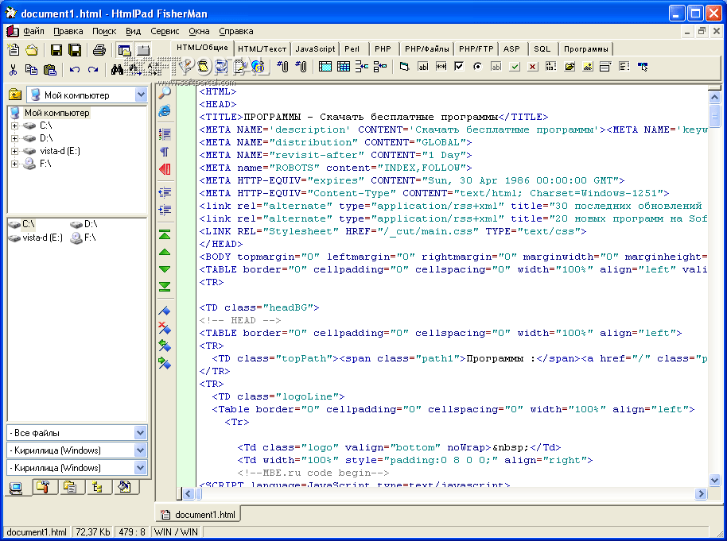Switch to the PHP/FTP tab
The width and height of the screenshot is (727, 541).
coord(476,48)
